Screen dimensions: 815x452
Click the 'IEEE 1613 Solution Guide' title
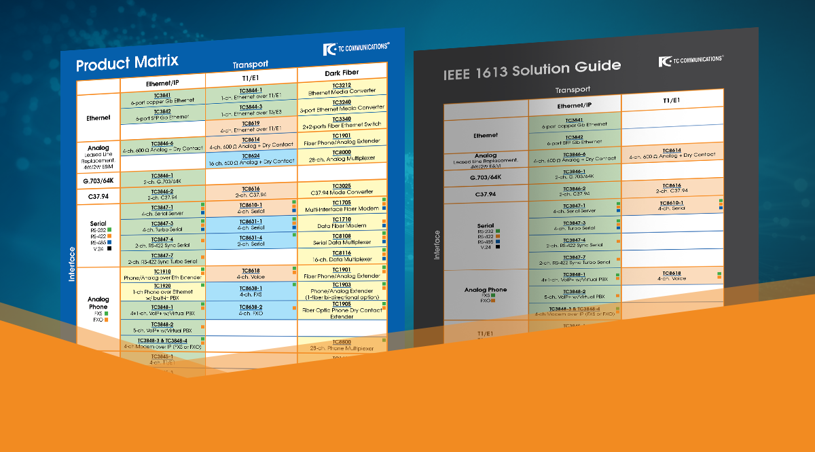(x=532, y=69)
